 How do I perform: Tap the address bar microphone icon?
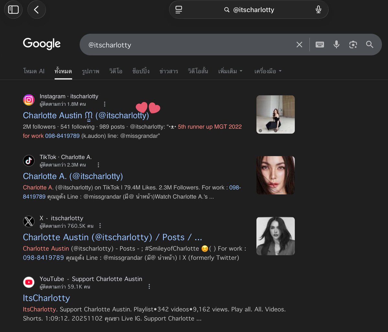coord(318,10)
